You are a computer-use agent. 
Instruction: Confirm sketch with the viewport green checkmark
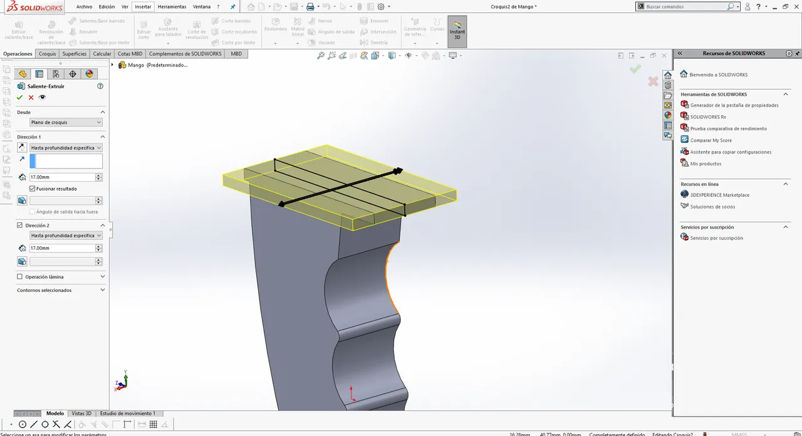coord(635,68)
